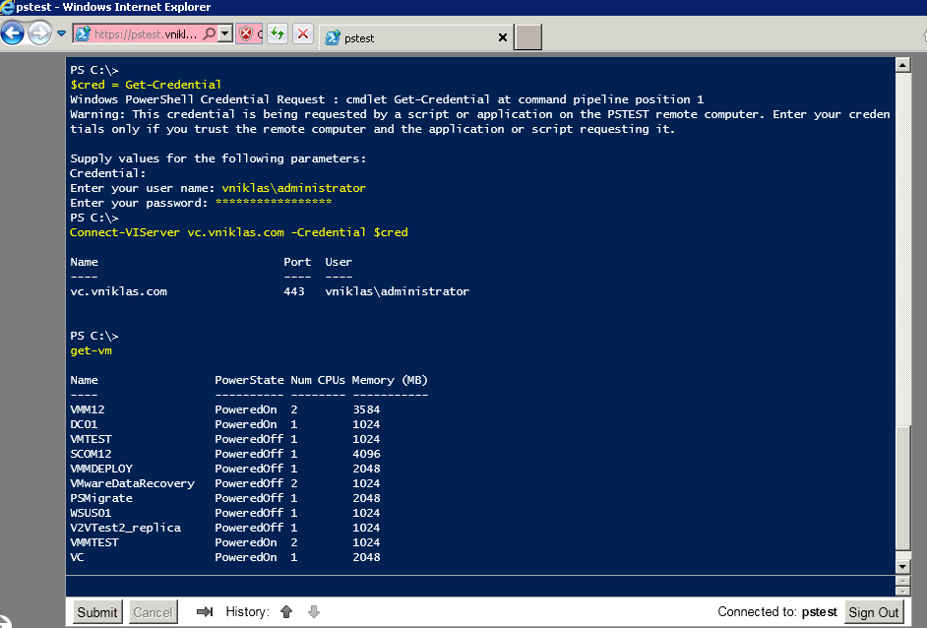Screen dimensions: 927x628
Task: Click the certificate error shield icon
Action: click(246, 33)
